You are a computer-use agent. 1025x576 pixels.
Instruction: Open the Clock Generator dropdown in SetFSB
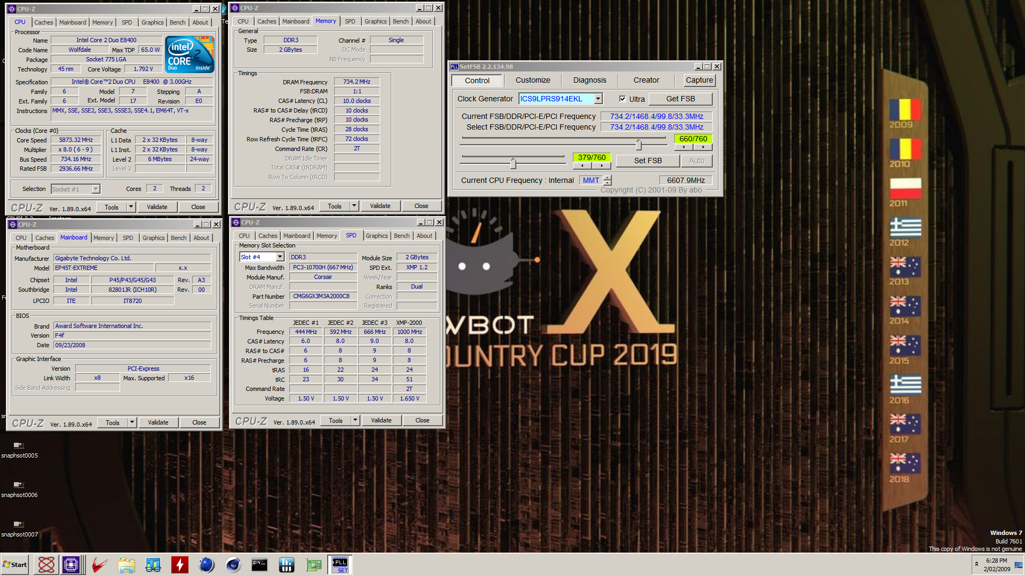pyautogui.click(x=598, y=99)
